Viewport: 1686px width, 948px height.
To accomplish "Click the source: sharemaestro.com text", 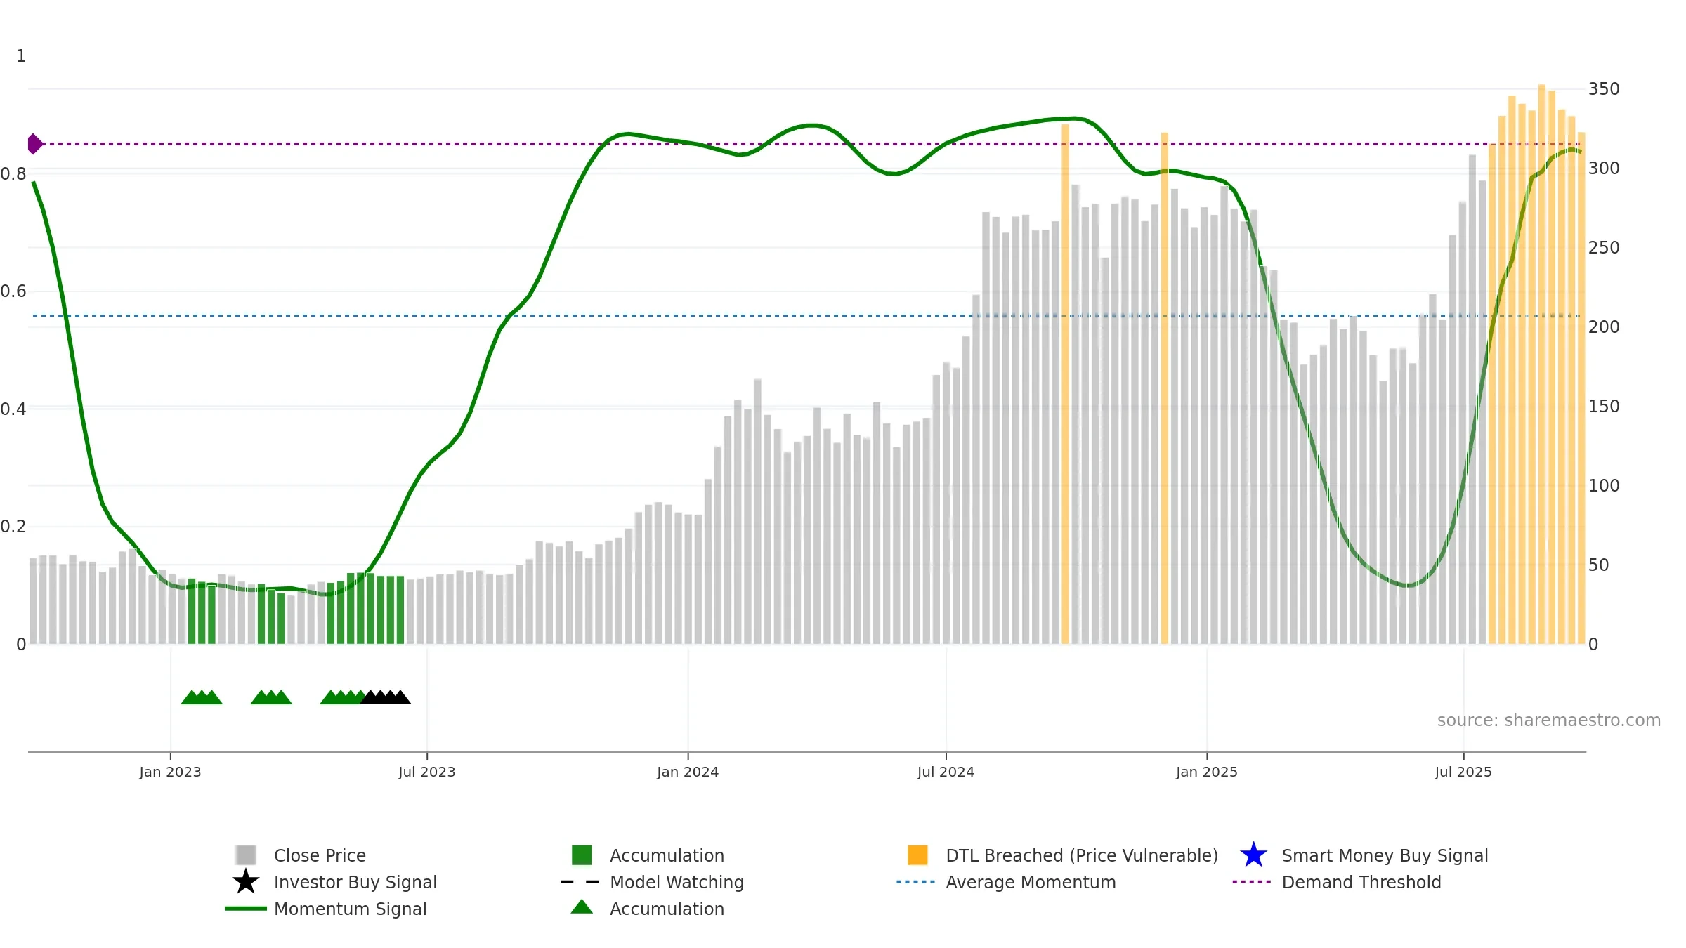I will (x=1549, y=720).
